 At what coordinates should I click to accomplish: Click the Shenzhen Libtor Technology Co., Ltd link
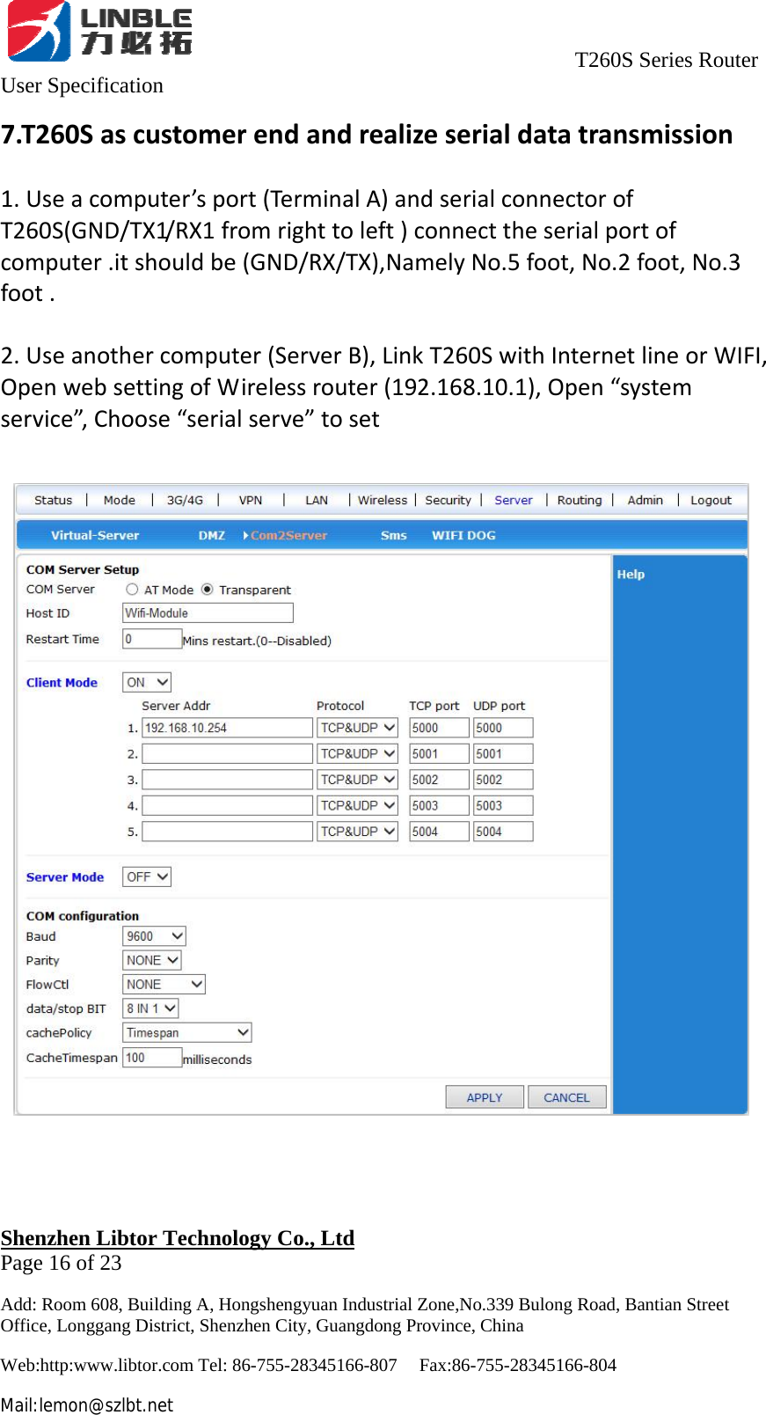click(178, 1238)
